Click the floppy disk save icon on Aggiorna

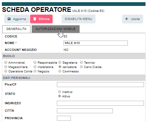tap(9, 19)
